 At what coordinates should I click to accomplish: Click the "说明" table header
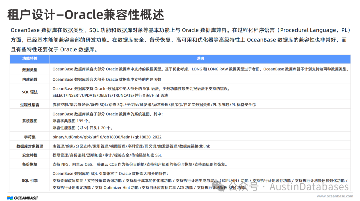(200, 58)
